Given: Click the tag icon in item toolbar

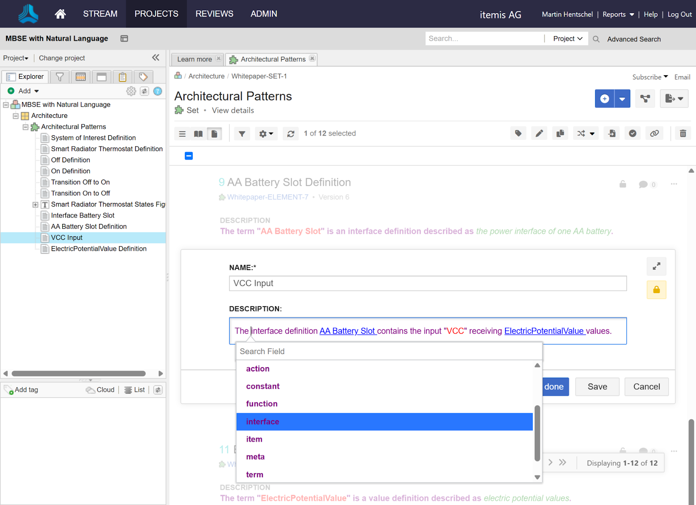Looking at the screenshot, I should coord(518,134).
